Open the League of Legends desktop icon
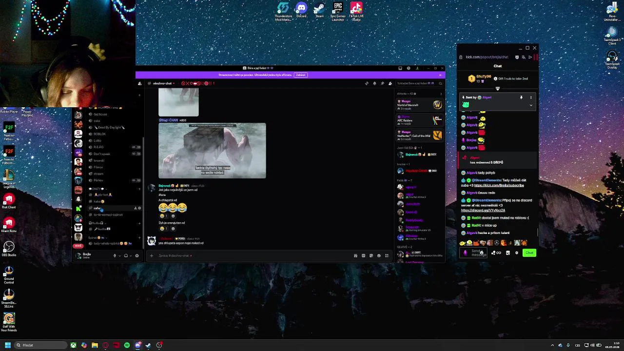 pos(9,178)
